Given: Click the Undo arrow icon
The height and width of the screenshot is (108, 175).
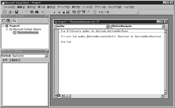Looking at the screenshot, I should coord(43,12).
